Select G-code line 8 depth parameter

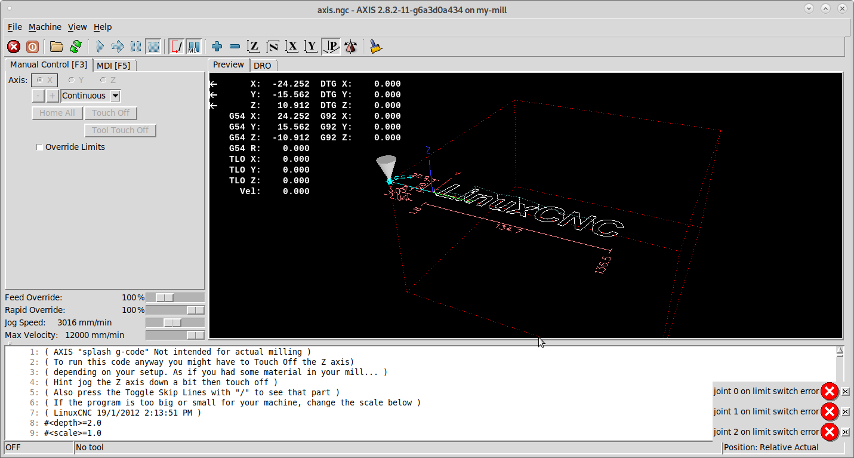(72, 423)
